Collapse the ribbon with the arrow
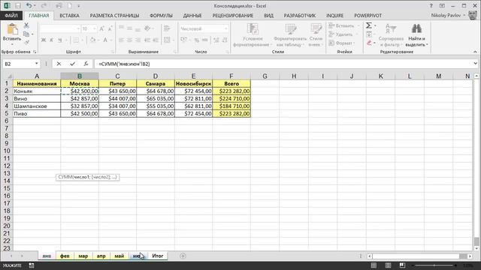 tap(475, 52)
